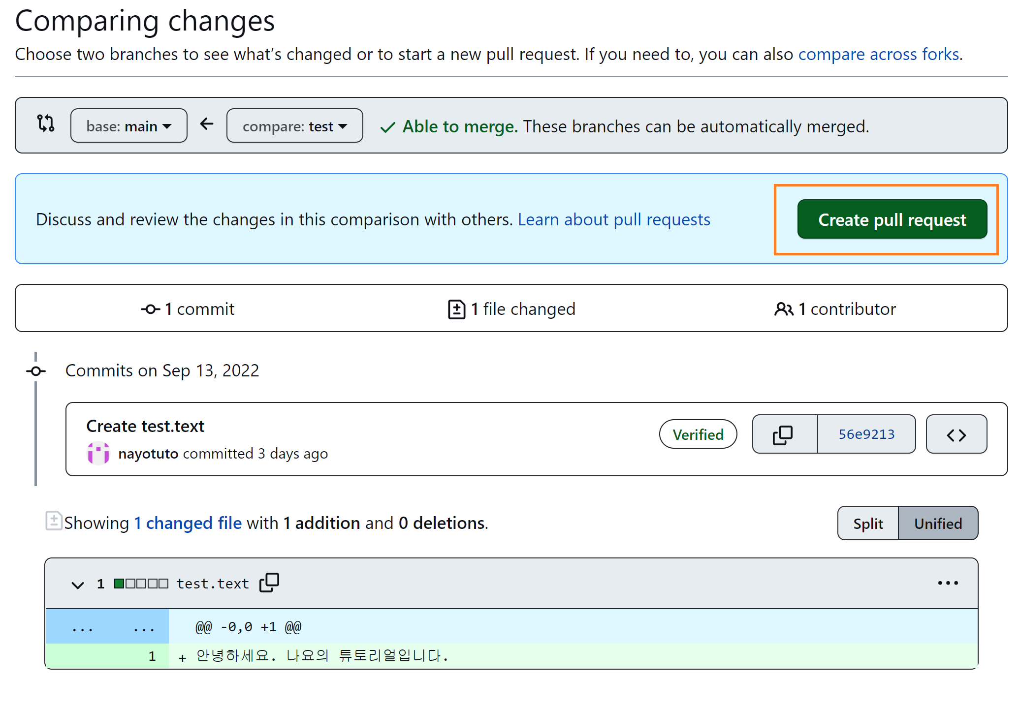The height and width of the screenshot is (709, 1020).
Task: Open commit hash 56e9213 link
Action: 866,434
